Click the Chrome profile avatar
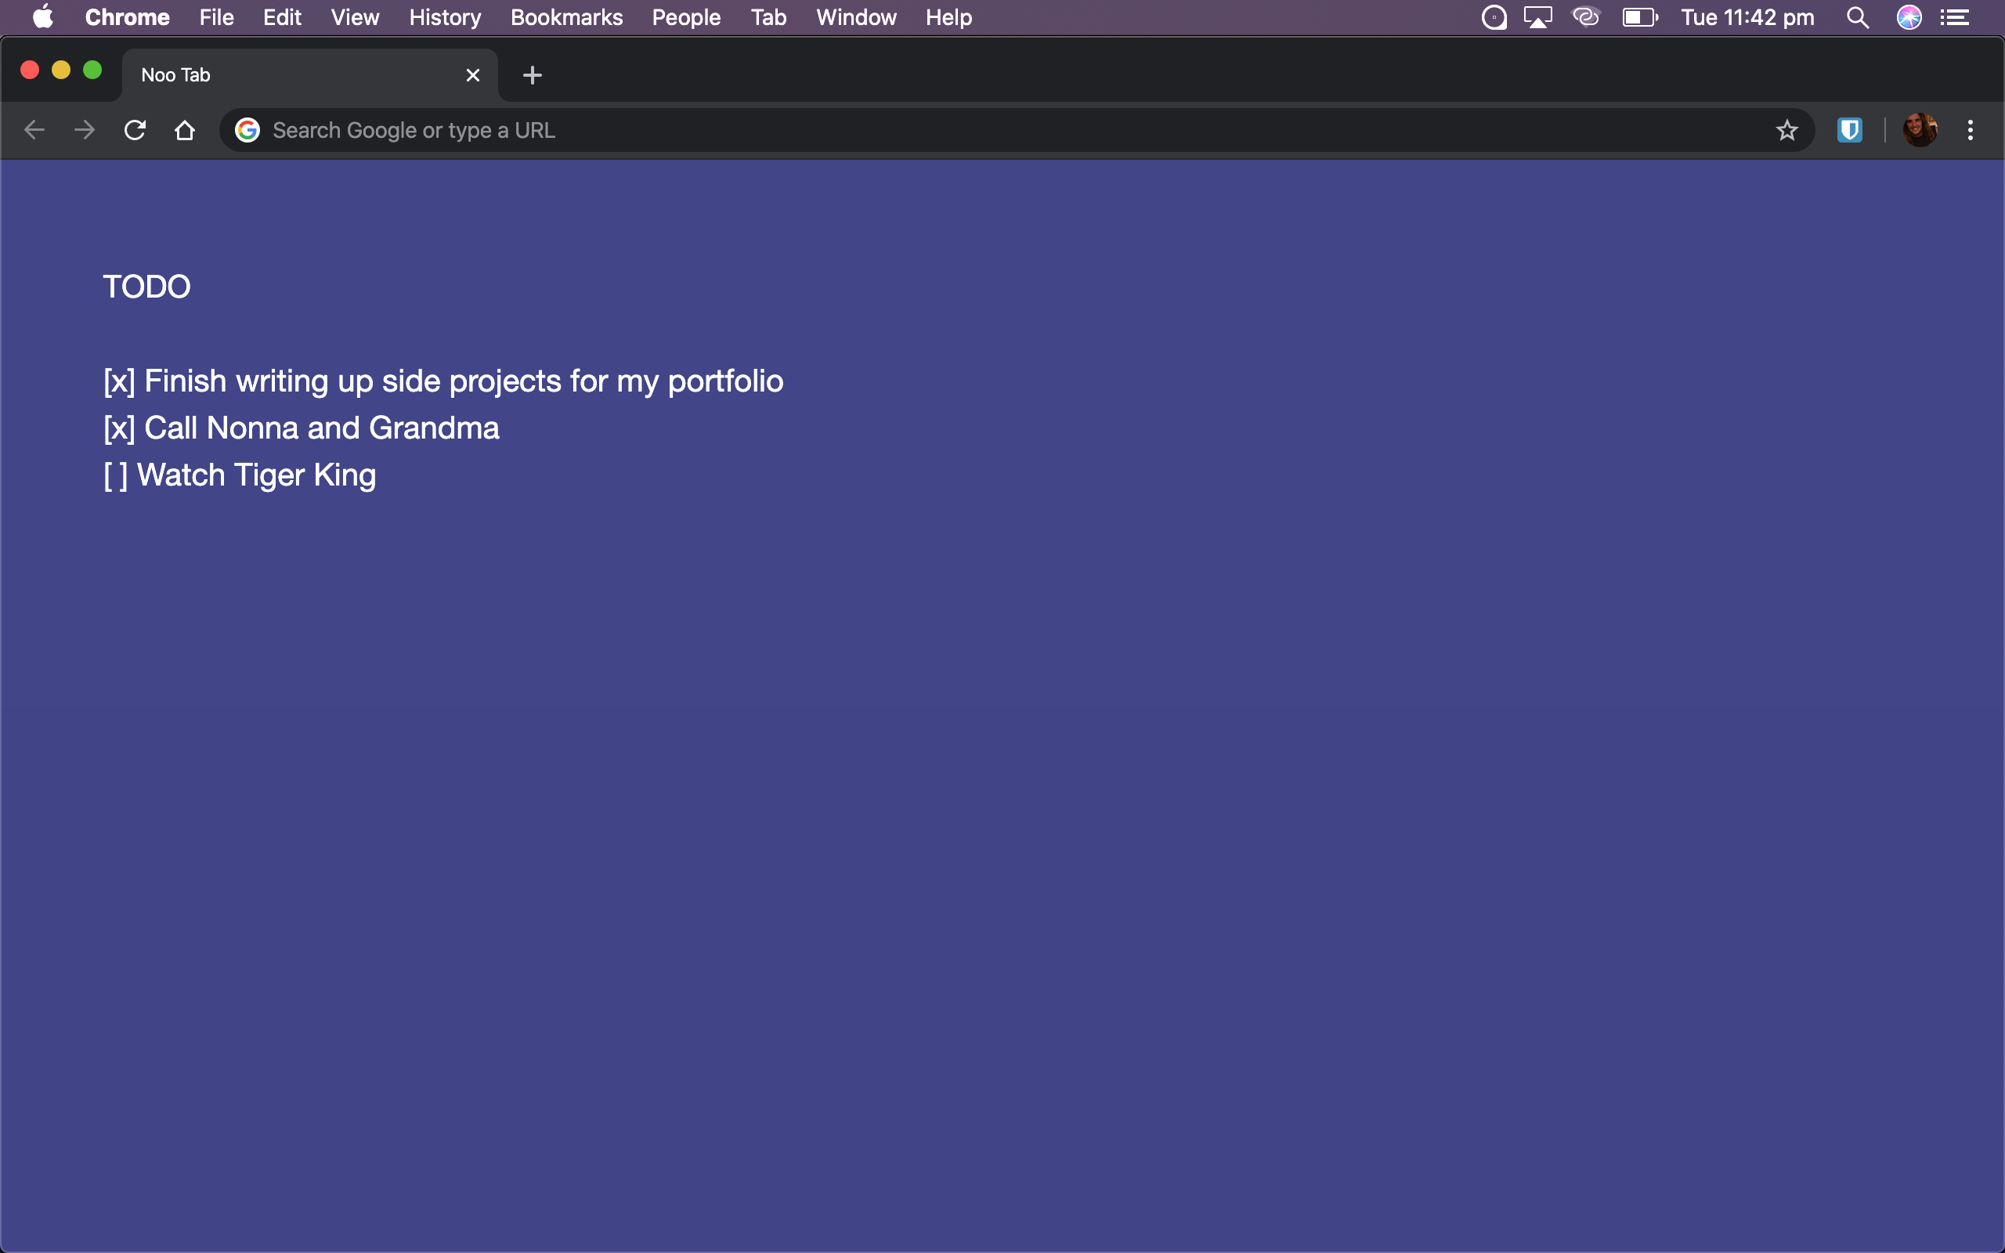 1920,130
